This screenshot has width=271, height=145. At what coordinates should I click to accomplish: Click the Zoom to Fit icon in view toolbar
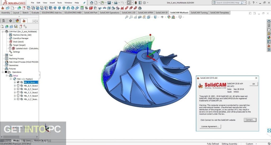[x=127, y=17]
